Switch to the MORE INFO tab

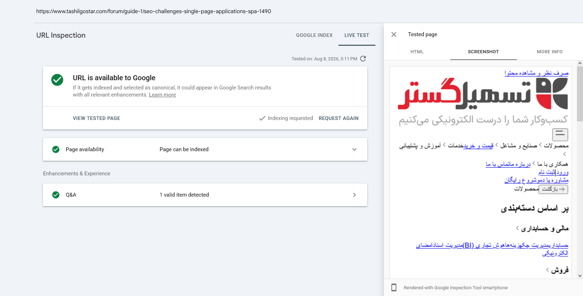550,52
